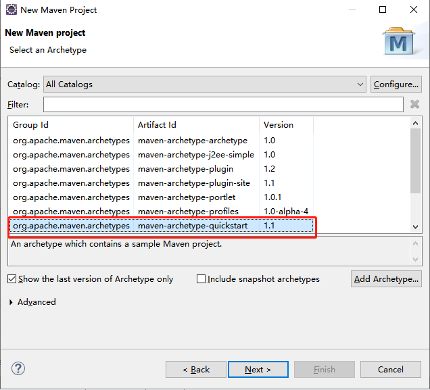The image size is (430, 390).
Task: Select the maven-archetype-quickstart row
Action: [x=162, y=226]
